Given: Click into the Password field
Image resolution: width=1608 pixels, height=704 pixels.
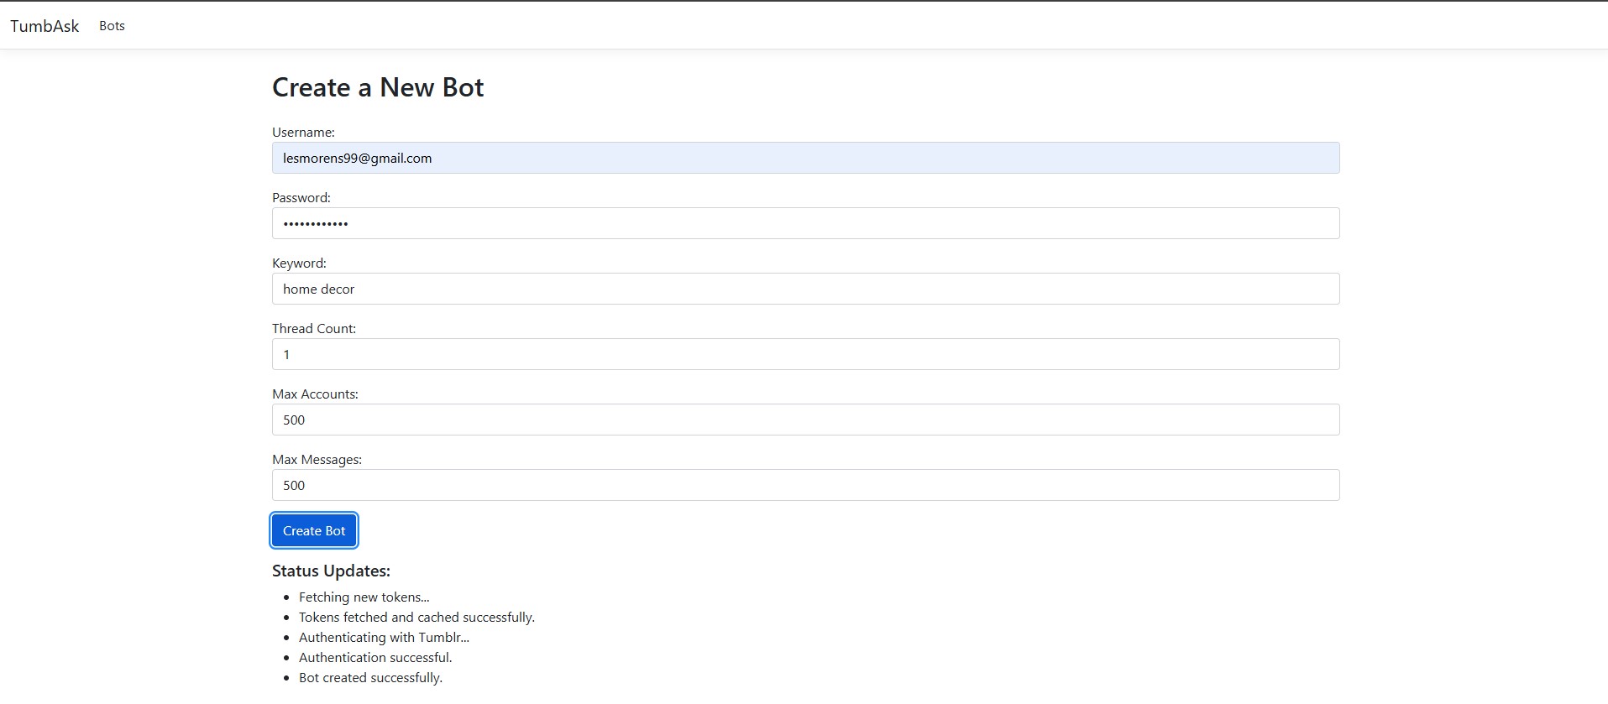Looking at the screenshot, I should (x=805, y=223).
